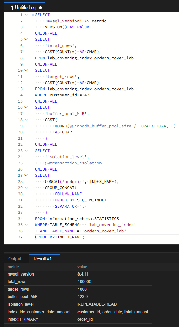The width and height of the screenshot is (179, 327).
Task: Place cursor on 'total_rows' string
Action: (x=60, y=46)
